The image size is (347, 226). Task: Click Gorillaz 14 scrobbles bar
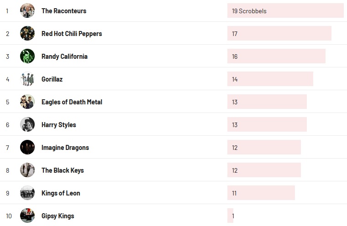(x=270, y=79)
